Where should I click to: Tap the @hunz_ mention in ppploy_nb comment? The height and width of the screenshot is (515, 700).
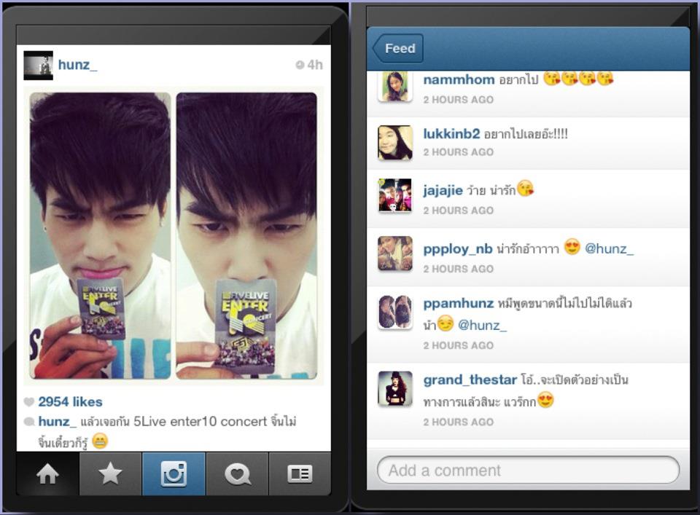click(x=609, y=248)
